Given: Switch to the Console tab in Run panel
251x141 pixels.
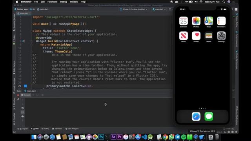Looking at the screenshot, I should 26,95.
